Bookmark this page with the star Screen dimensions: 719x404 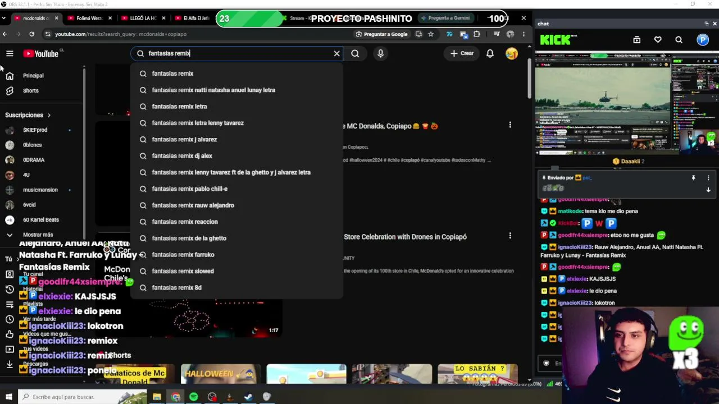pyautogui.click(x=431, y=34)
